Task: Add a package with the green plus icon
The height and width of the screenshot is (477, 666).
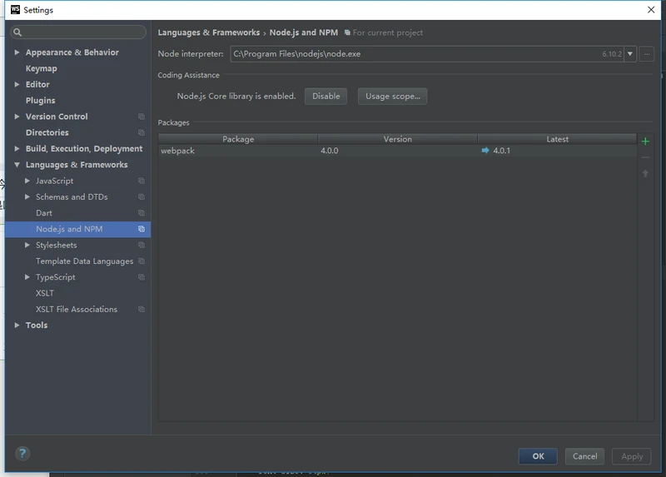Action: pyautogui.click(x=645, y=142)
